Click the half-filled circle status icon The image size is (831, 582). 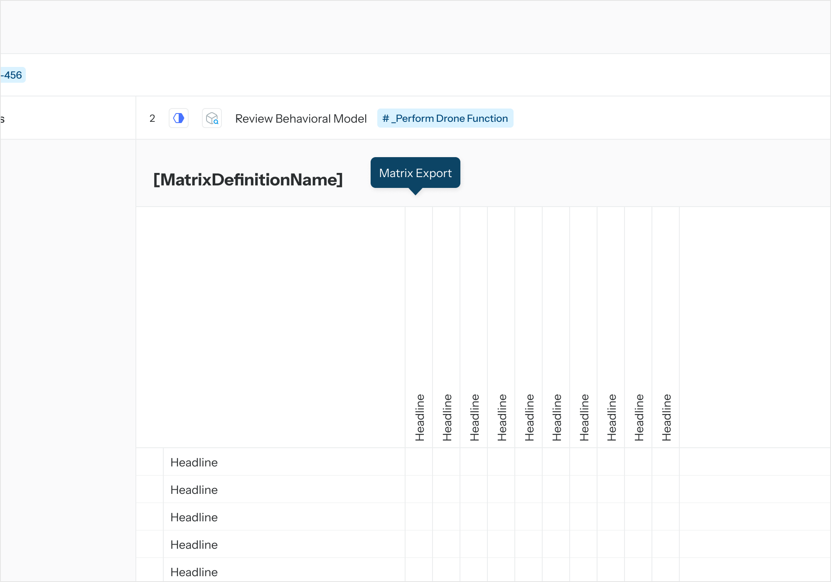(179, 118)
